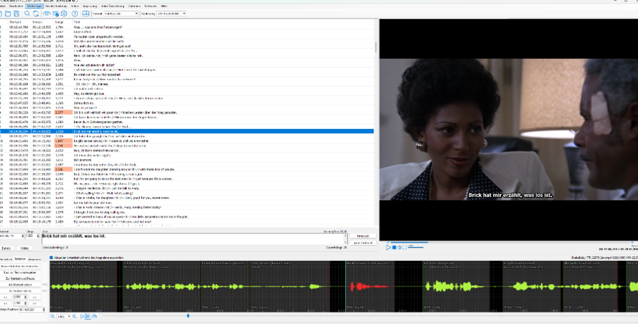This screenshot has height=324, width=638.
Task: Click the waveform position slider handle
Action: [x=188, y=316]
